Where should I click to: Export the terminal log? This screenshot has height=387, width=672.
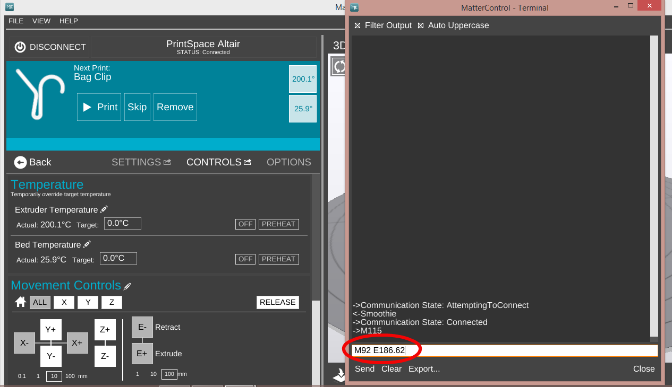(x=424, y=369)
